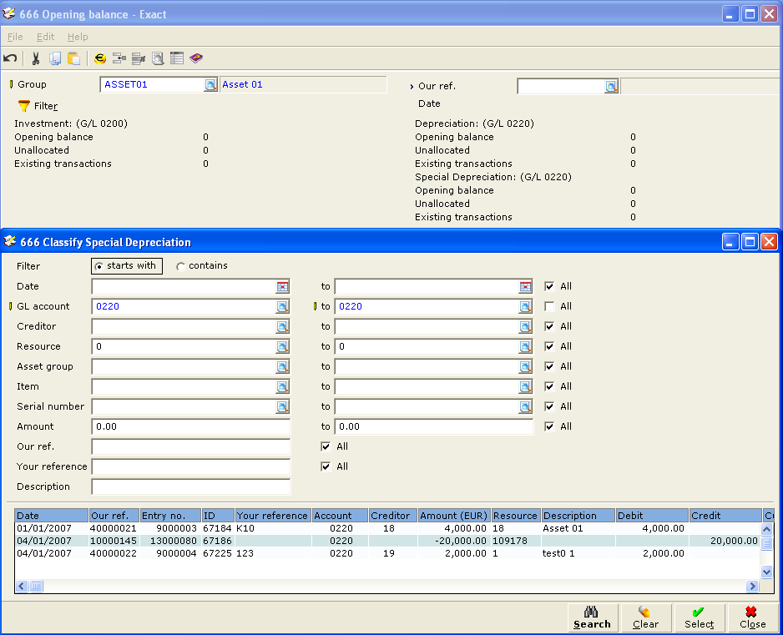Open the File menu

tap(15, 37)
